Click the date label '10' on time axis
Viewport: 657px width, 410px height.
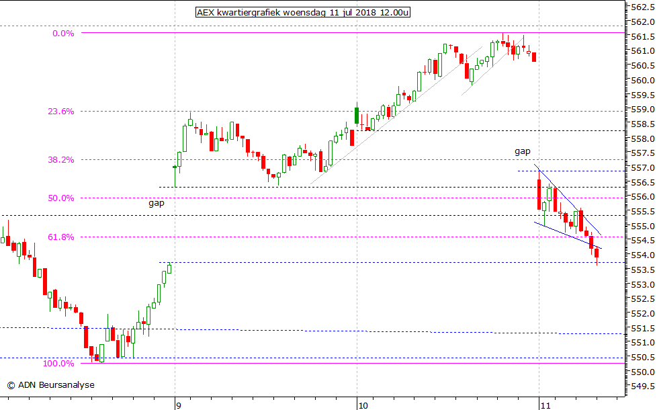(363, 405)
